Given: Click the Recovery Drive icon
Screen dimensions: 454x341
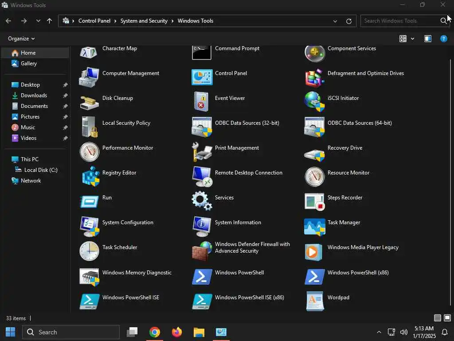Looking at the screenshot, I should [314, 155].
